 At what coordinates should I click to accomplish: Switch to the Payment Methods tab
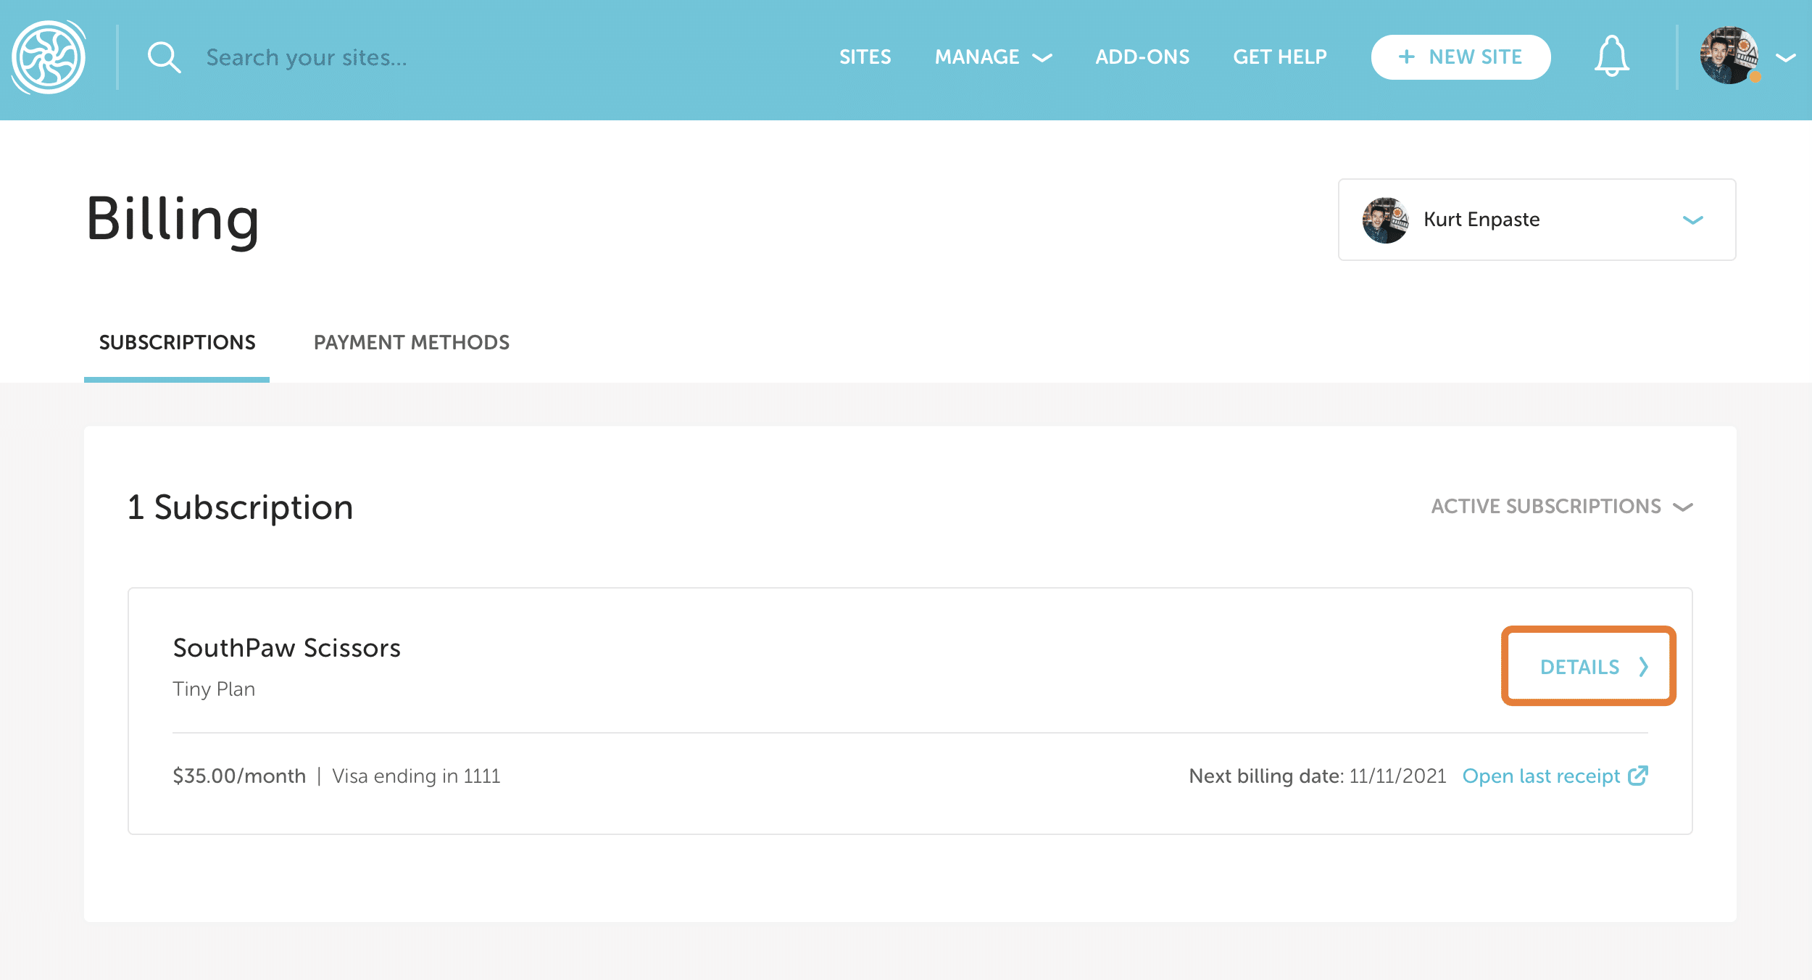pyautogui.click(x=411, y=342)
